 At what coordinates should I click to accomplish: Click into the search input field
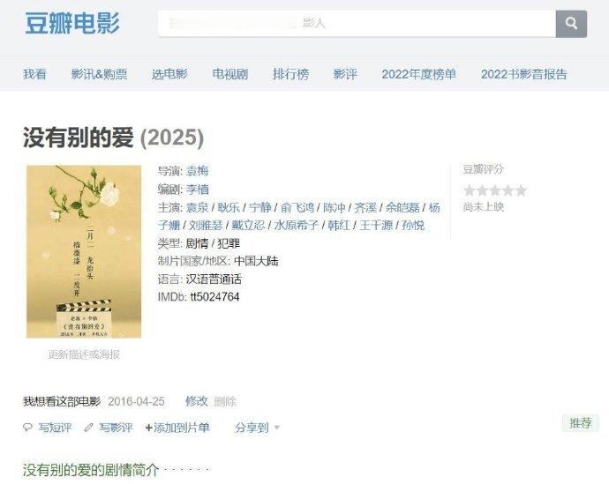[x=357, y=24]
